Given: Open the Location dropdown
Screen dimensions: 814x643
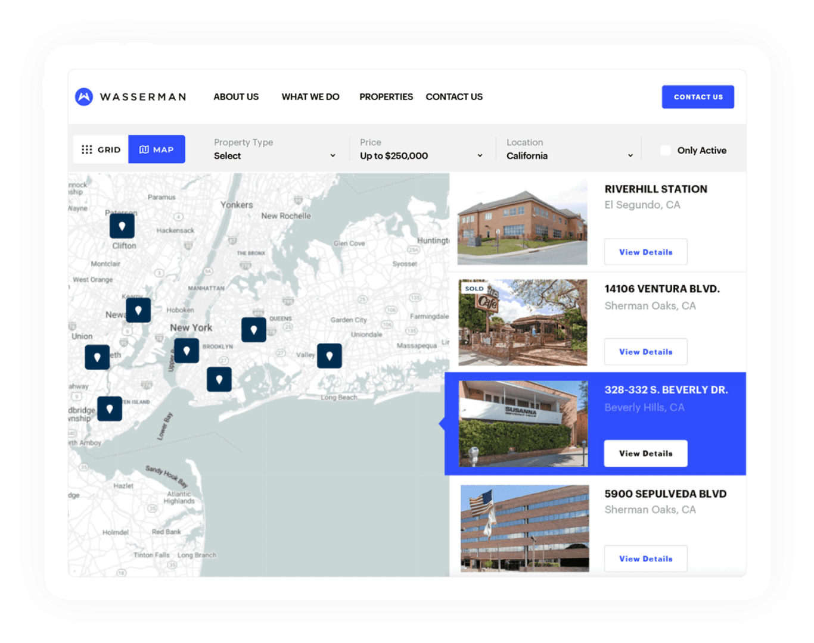Looking at the screenshot, I should click(x=570, y=149).
